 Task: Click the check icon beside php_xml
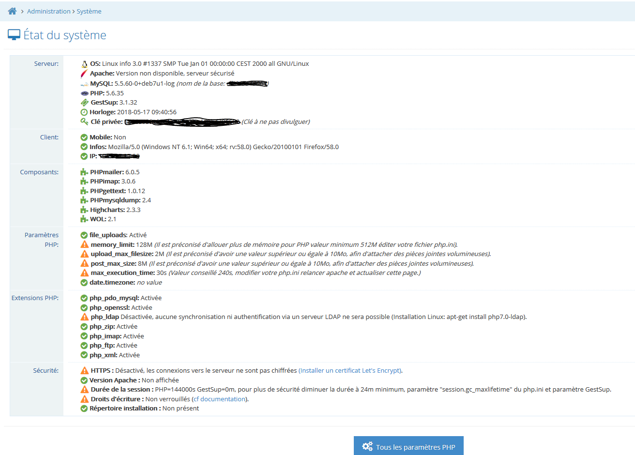tap(84, 355)
